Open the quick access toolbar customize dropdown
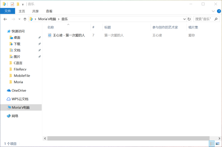222x147 pixels. [x=23, y=4]
